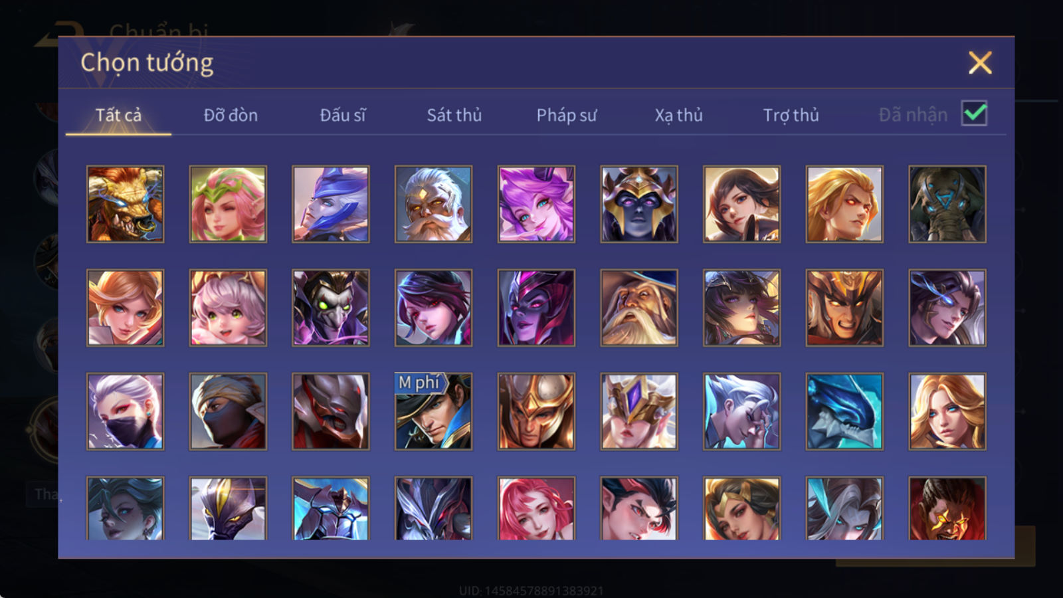Show the 'Xạ thủ' hero category
The image size is (1063, 598).
(678, 115)
